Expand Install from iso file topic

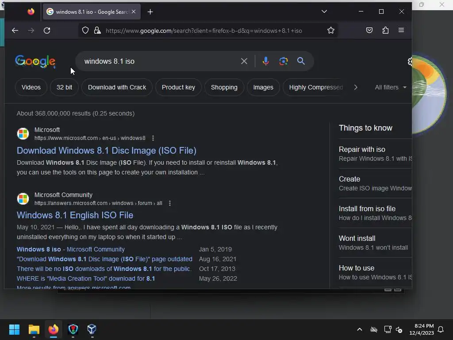point(375,213)
